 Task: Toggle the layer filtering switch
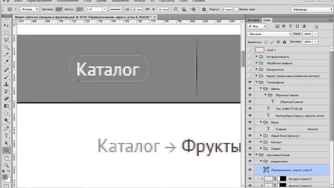(x=317, y=26)
